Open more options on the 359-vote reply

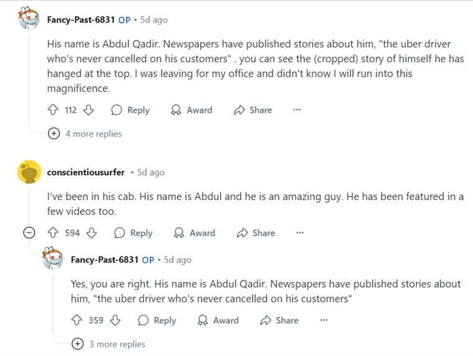[x=324, y=320]
